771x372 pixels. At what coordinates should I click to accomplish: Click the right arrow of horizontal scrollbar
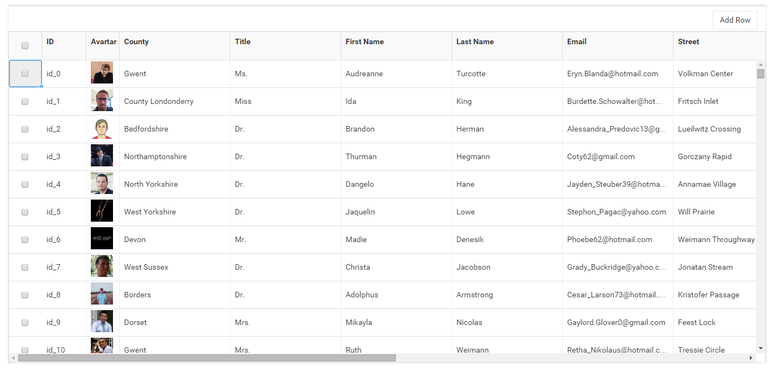click(751, 358)
